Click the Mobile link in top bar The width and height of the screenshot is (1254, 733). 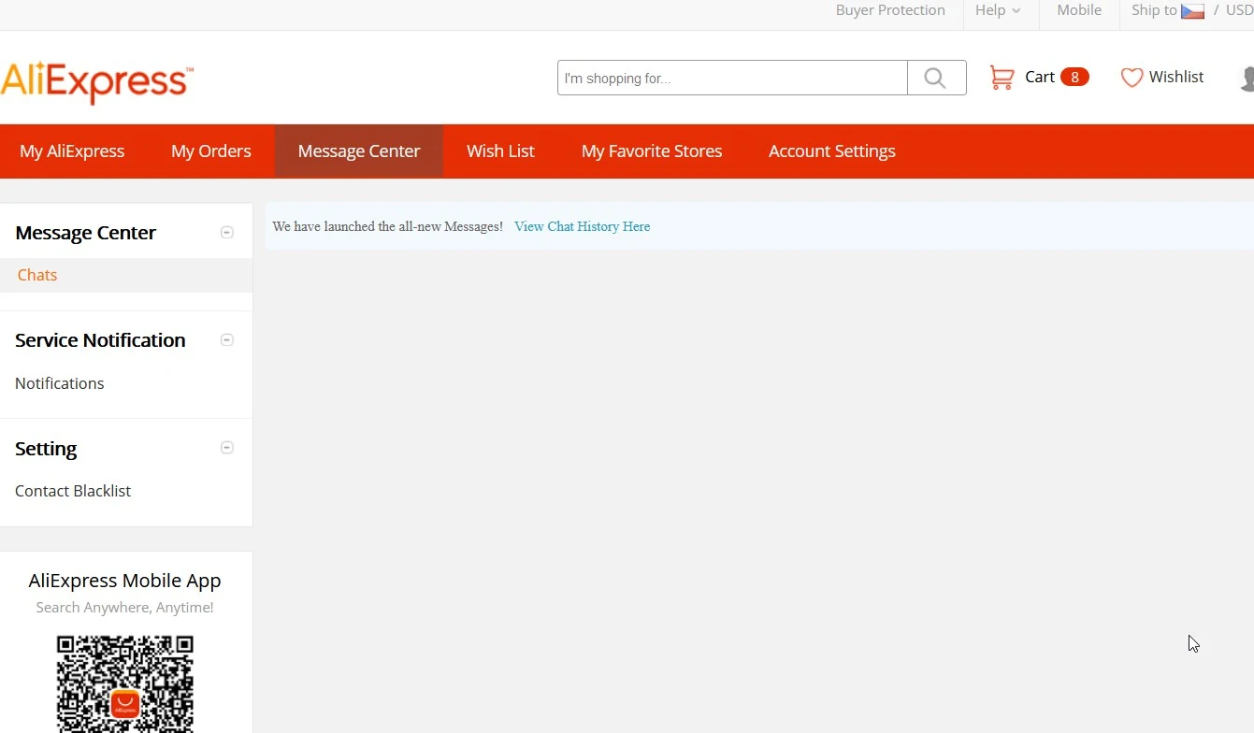[x=1079, y=10]
